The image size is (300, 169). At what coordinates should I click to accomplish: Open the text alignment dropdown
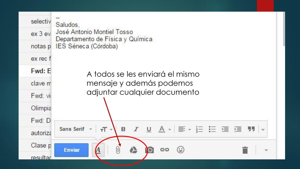[184, 129]
